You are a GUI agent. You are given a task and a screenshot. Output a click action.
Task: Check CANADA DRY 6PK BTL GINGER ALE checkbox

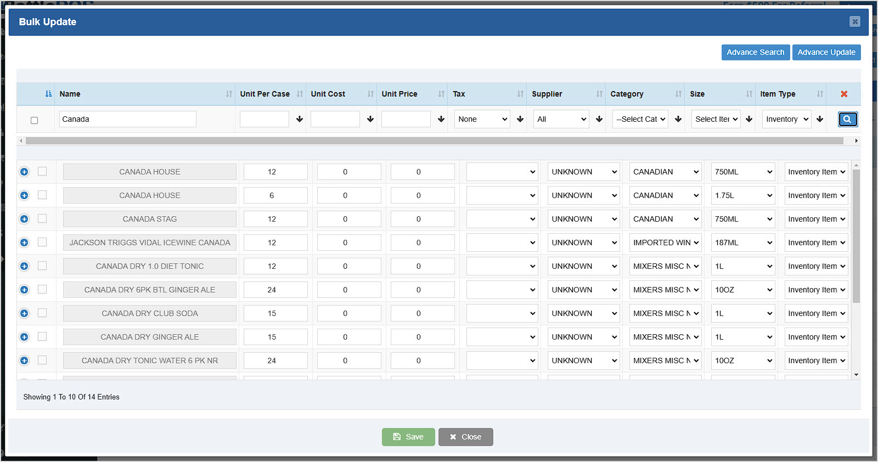42,289
